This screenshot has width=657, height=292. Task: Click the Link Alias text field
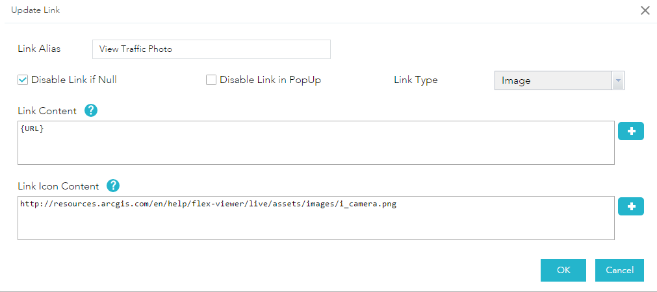click(212, 49)
